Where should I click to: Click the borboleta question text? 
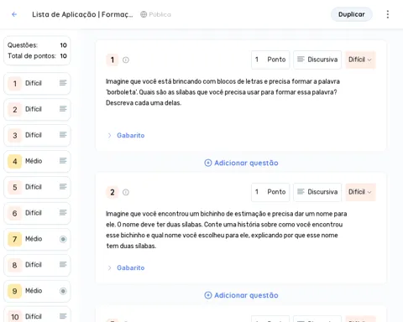click(222, 92)
